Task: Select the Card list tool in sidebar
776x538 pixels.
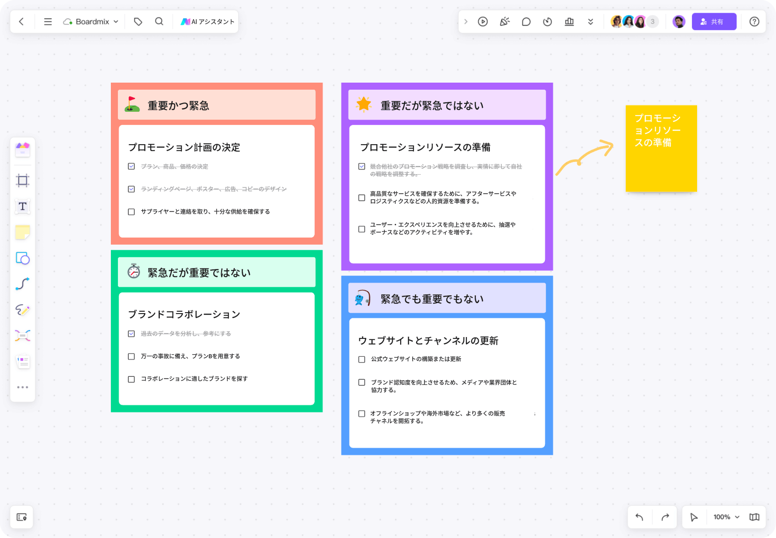Action: click(x=23, y=361)
